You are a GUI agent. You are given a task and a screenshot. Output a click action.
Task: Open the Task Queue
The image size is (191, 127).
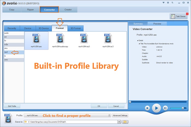click(x=178, y=16)
